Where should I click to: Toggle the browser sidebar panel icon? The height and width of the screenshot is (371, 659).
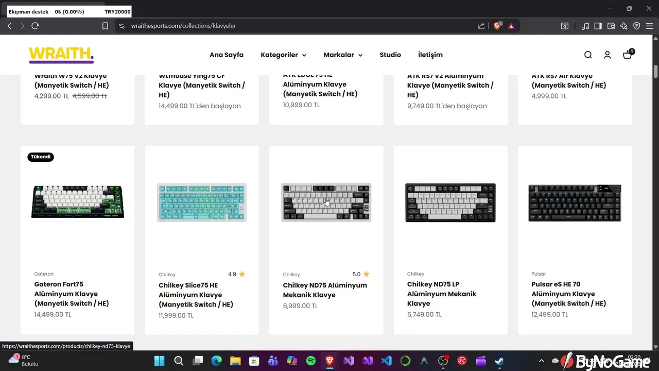coord(598,26)
